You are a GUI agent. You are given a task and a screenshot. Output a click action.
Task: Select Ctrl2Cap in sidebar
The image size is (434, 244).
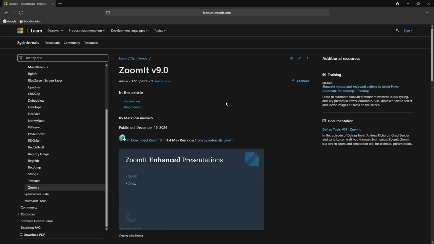[34, 94]
